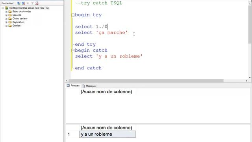Select Sécurité in the tree
Image resolution: width=252 pixels, height=142 pixels.
17,15
